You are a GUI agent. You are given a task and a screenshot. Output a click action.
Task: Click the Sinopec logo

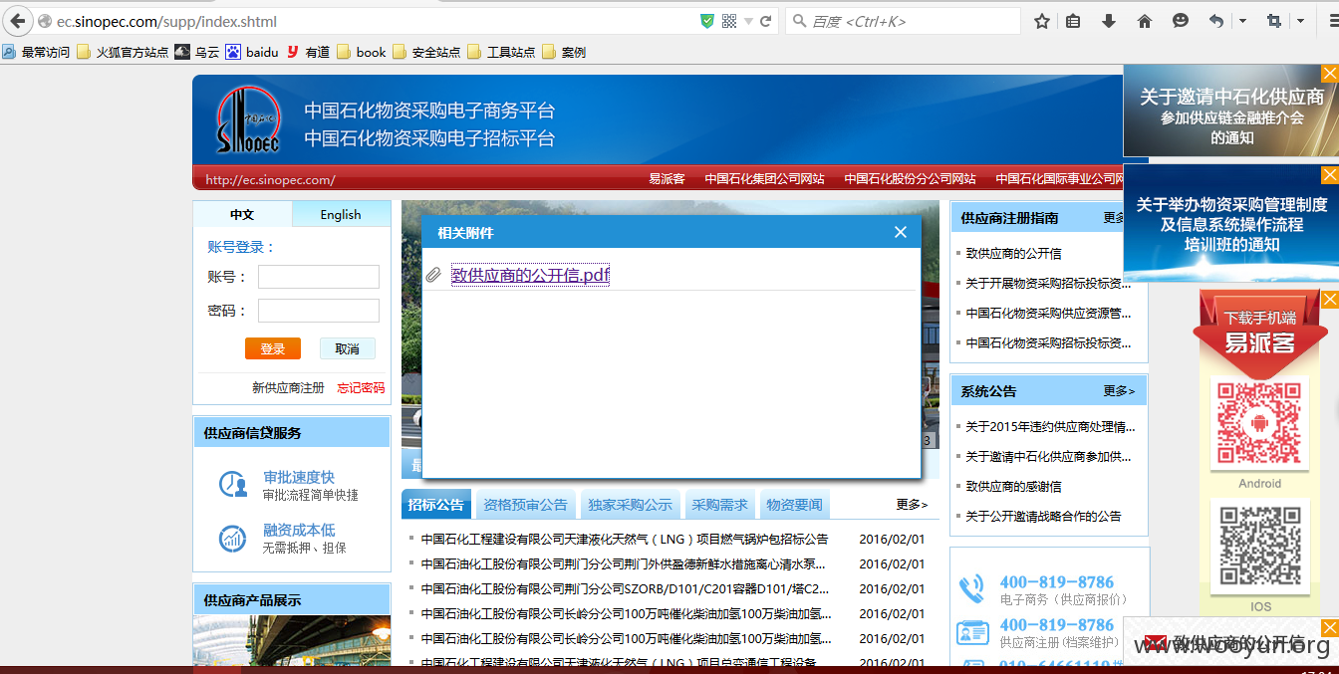coord(247,120)
